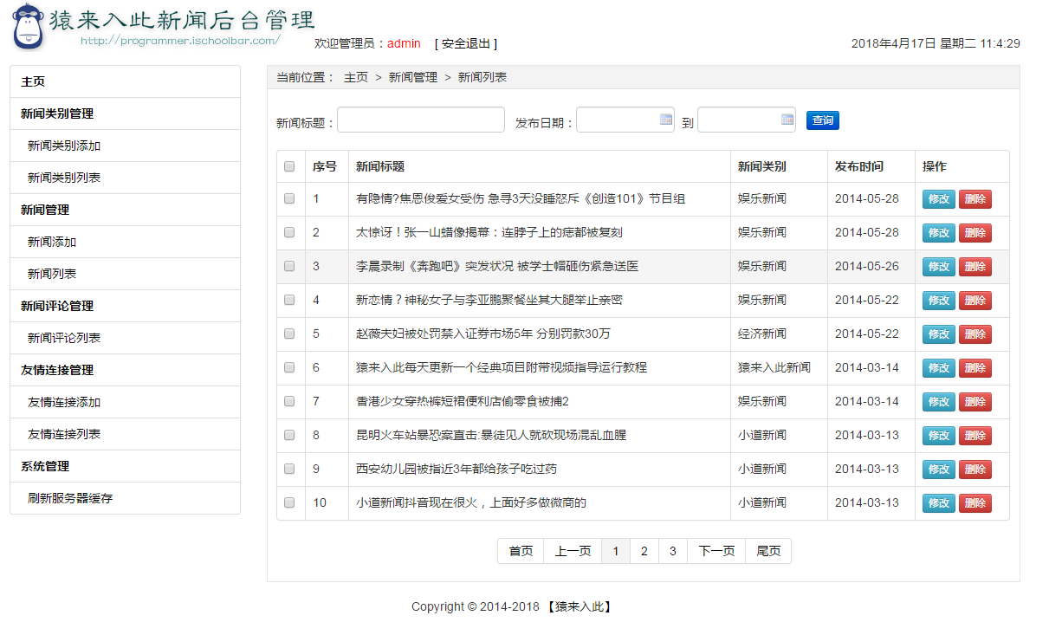Screen dimensions: 1049x622
Task: Focus the end date field after 到
Action: pyautogui.click(x=747, y=120)
